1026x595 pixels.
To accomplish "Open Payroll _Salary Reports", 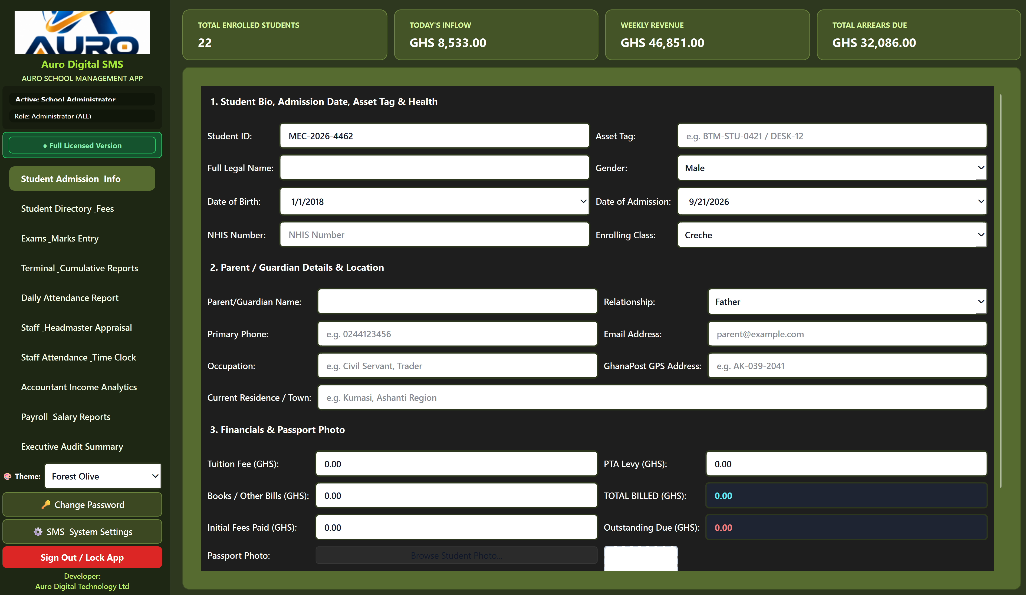I will [82, 416].
